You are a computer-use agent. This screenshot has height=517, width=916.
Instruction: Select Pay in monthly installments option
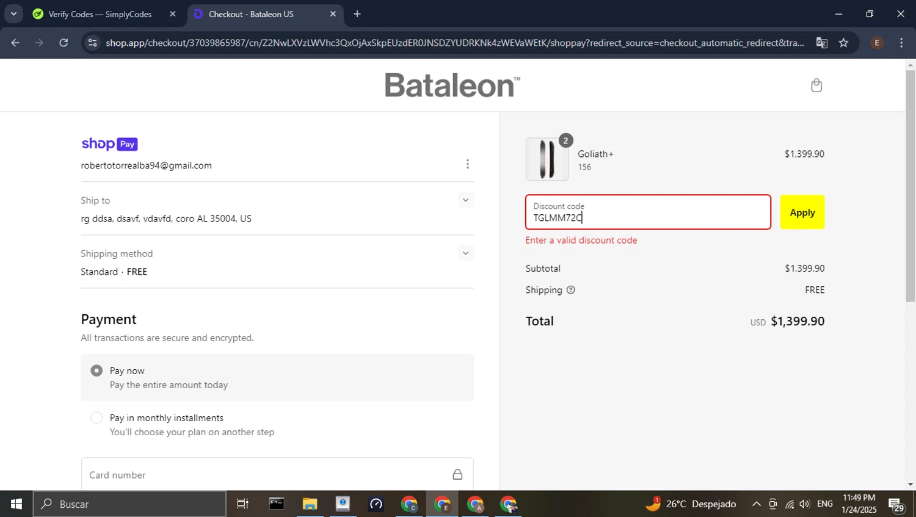click(x=96, y=418)
